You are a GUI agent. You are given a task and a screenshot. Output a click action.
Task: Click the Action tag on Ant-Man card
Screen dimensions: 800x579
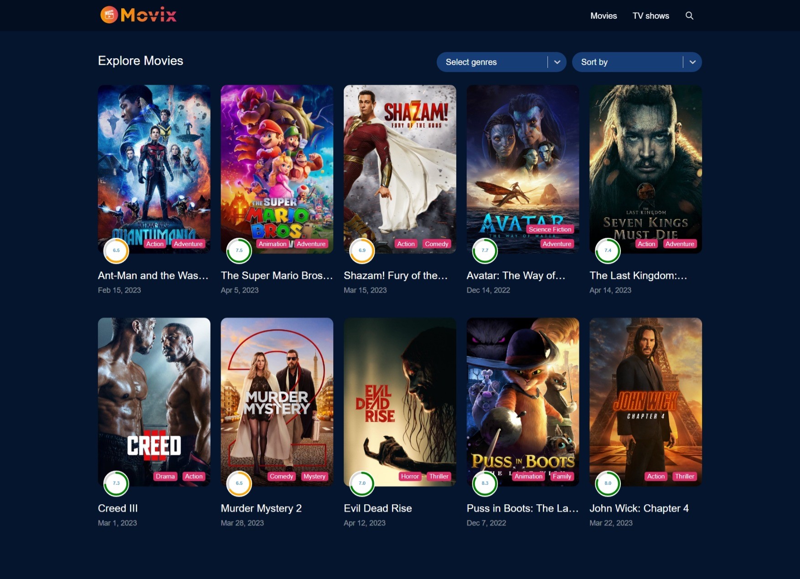(x=155, y=244)
